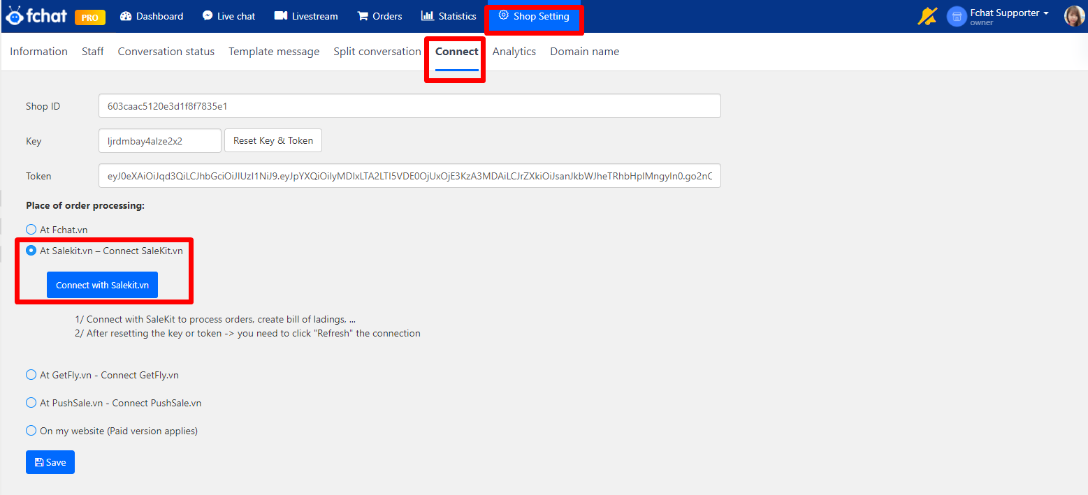Select On my website radio option
The width and height of the screenshot is (1088, 495).
pyautogui.click(x=31, y=431)
